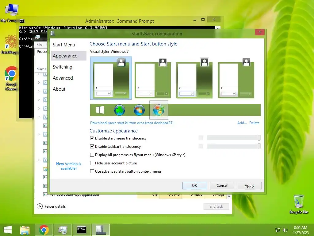Adjust the taskbar translucency slider
The image size is (314, 236).
click(x=259, y=146)
